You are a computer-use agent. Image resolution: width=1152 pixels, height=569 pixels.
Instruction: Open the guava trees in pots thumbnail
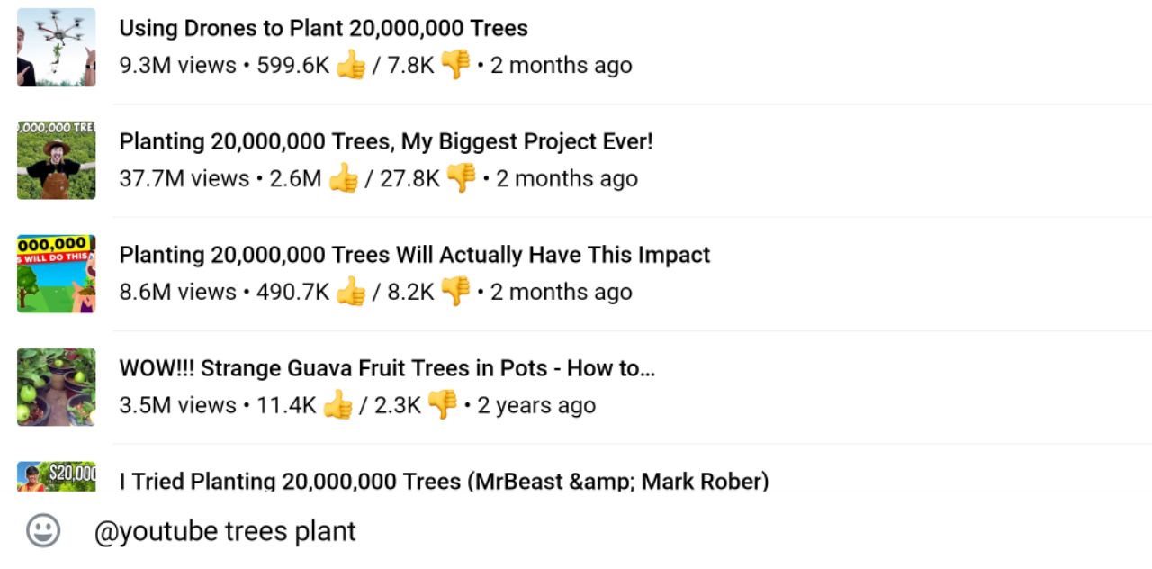click(x=56, y=387)
